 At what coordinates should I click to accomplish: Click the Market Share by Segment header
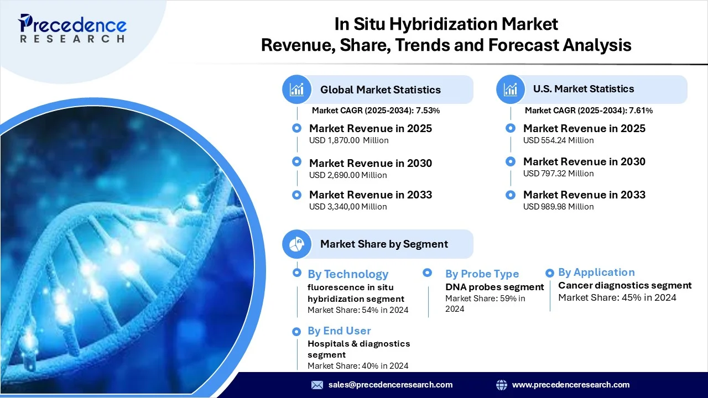pos(384,244)
